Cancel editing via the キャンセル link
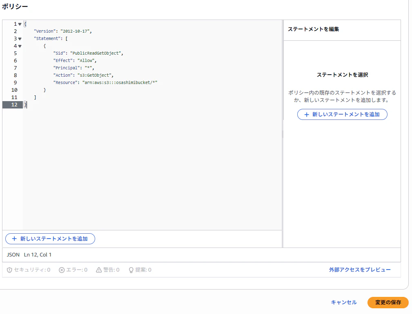Screen dimensions: 412x314 pos(343,303)
